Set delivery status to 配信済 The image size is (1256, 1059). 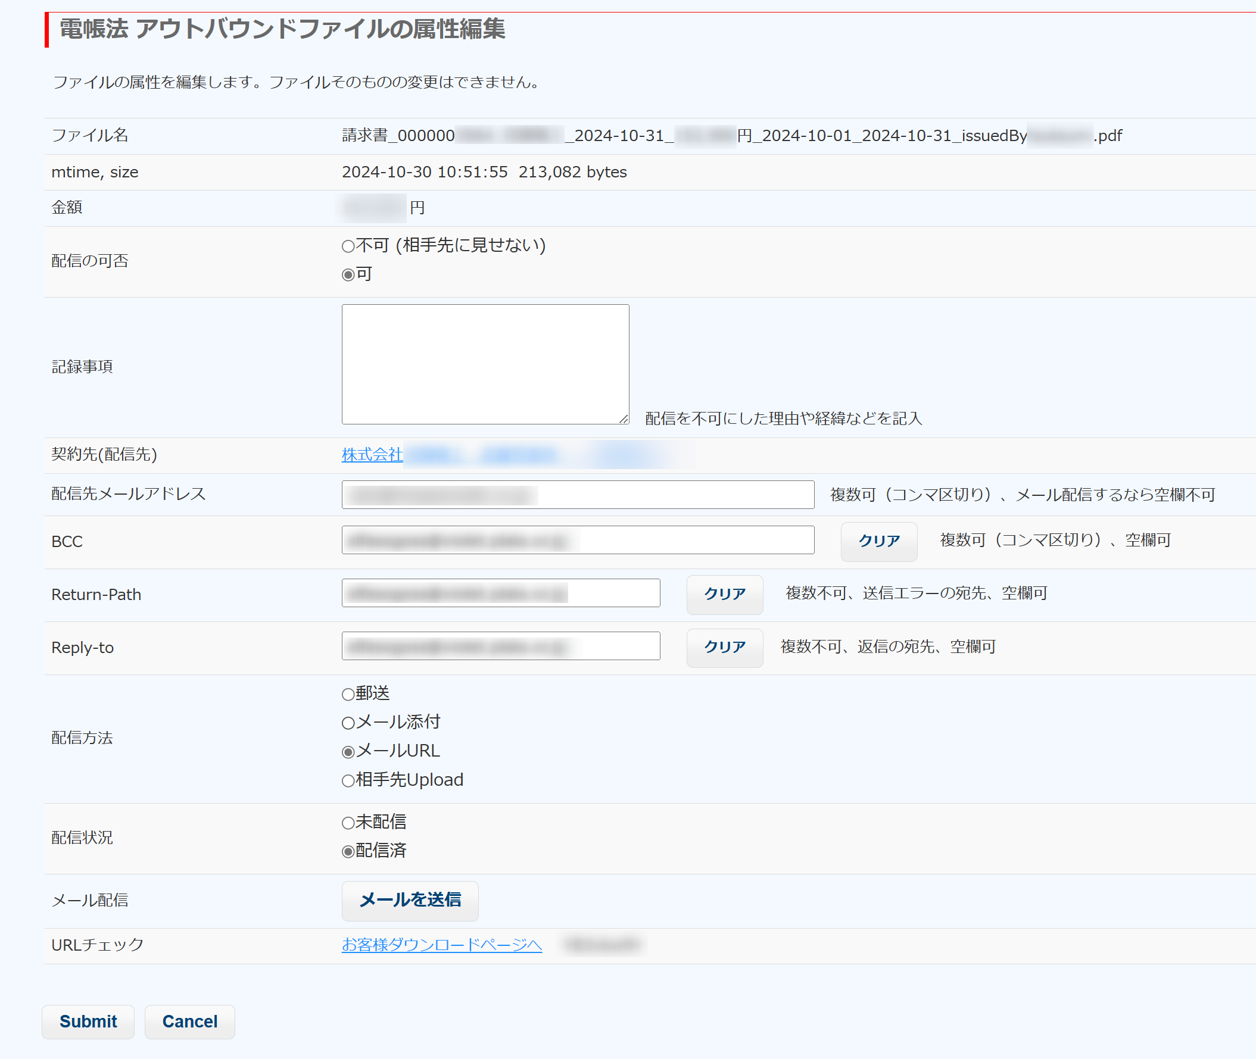tap(348, 852)
